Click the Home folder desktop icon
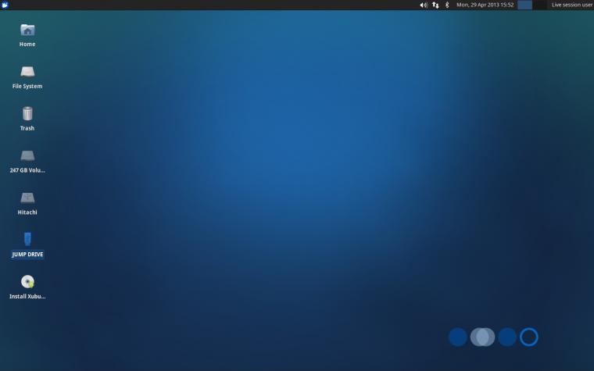The height and width of the screenshot is (371, 594). point(27,30)
